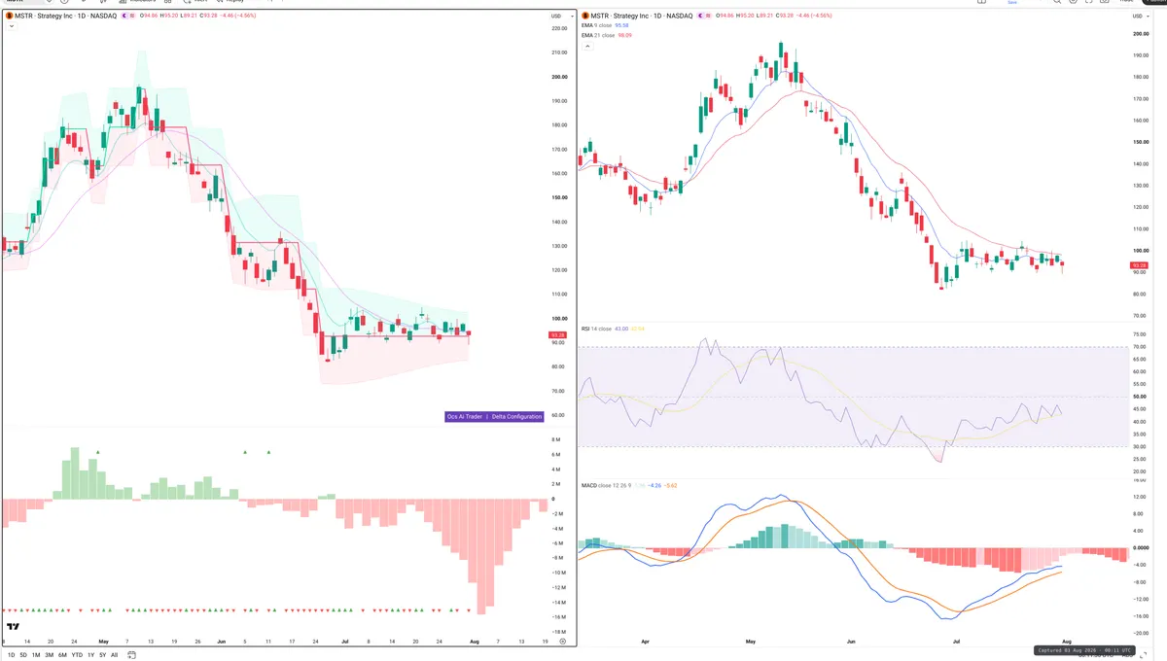Open time axis settings gear on left chart
The image size is (1167, 661).
point(562,643)
